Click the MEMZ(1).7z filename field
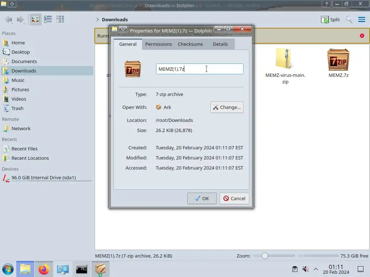This screenshot has width=370, height=277. point(199,69)
